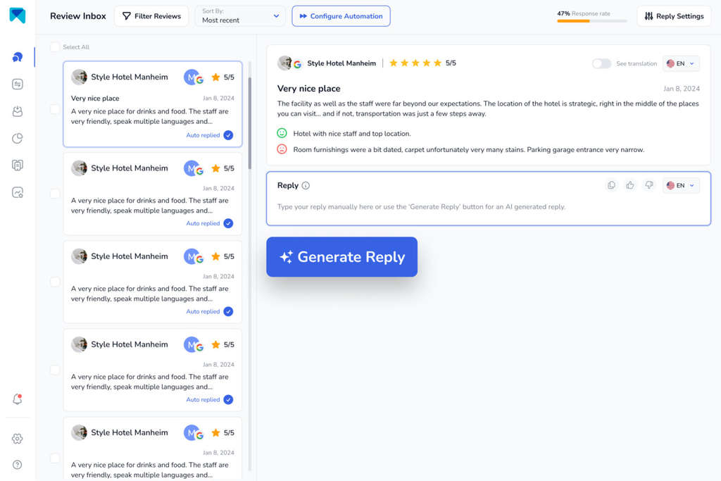Open Reply Settings
The height and width of the screenshot is (481, 721).
coord(673,15)
